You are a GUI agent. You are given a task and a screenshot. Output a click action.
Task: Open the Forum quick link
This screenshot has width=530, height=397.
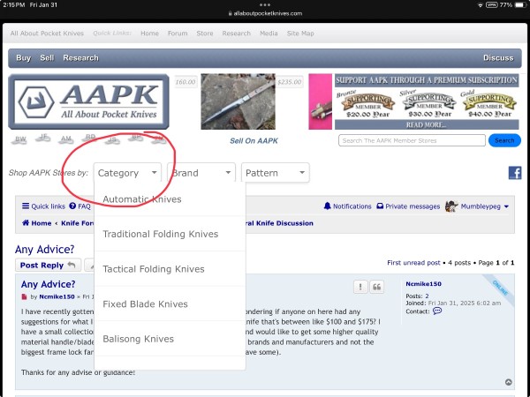pos(178,34)
